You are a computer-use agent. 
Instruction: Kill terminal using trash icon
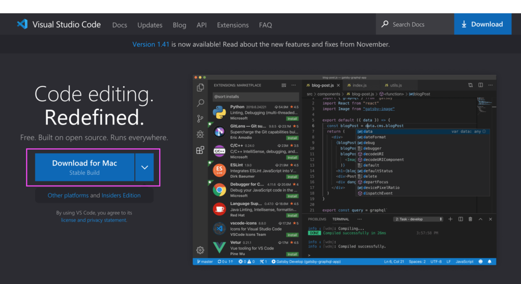470,219
